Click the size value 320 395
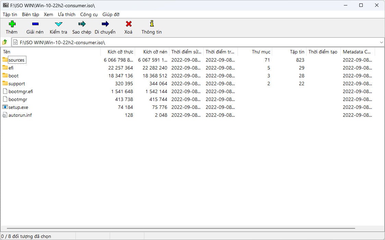This screenshot has height=240, width=385. point(124,84)
